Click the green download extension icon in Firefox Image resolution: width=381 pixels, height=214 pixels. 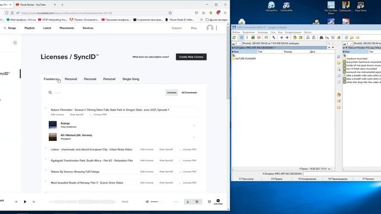211,13
